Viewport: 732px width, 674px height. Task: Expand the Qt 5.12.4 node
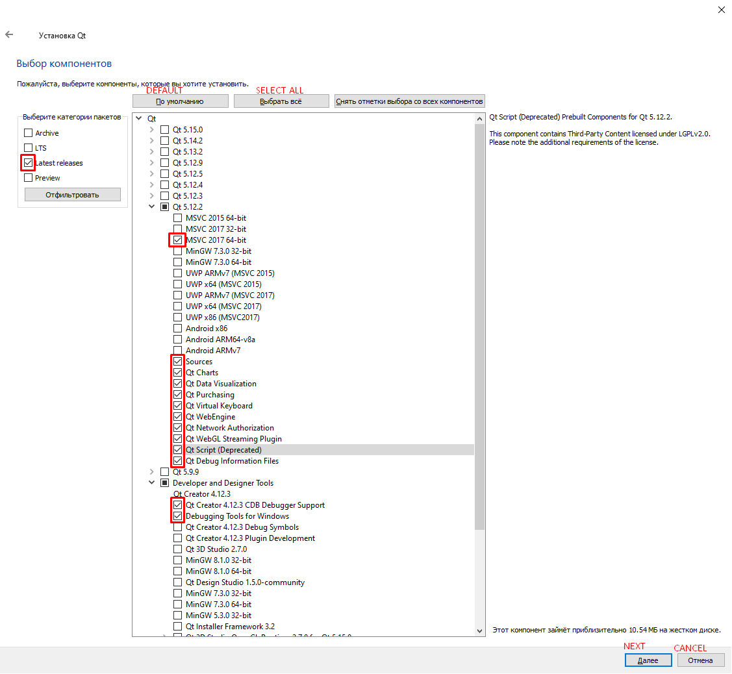tap(152, 185)
